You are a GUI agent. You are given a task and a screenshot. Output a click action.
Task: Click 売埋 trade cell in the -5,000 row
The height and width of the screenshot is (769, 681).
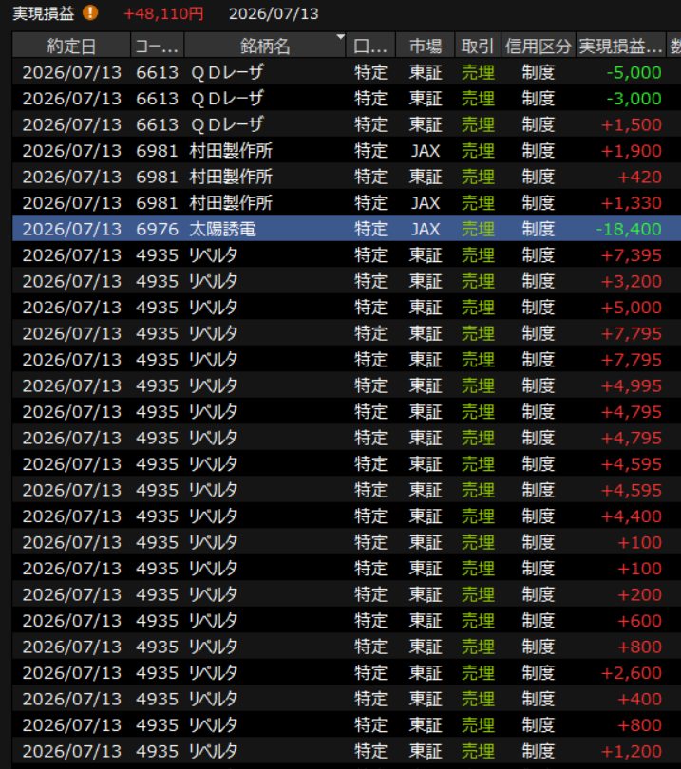click(x=478, y=72)
